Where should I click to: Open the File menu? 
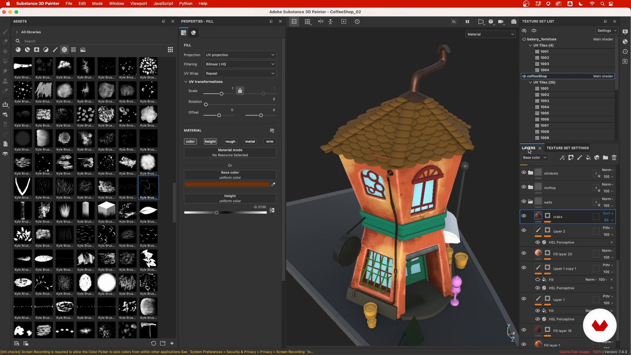pyautogui.click(x=69, y=4)
